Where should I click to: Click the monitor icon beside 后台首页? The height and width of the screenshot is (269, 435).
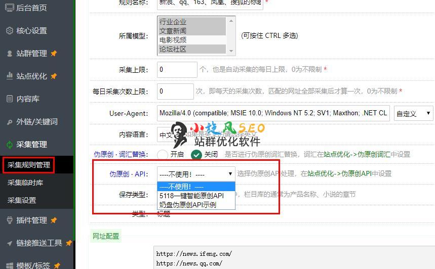(10, 8)
